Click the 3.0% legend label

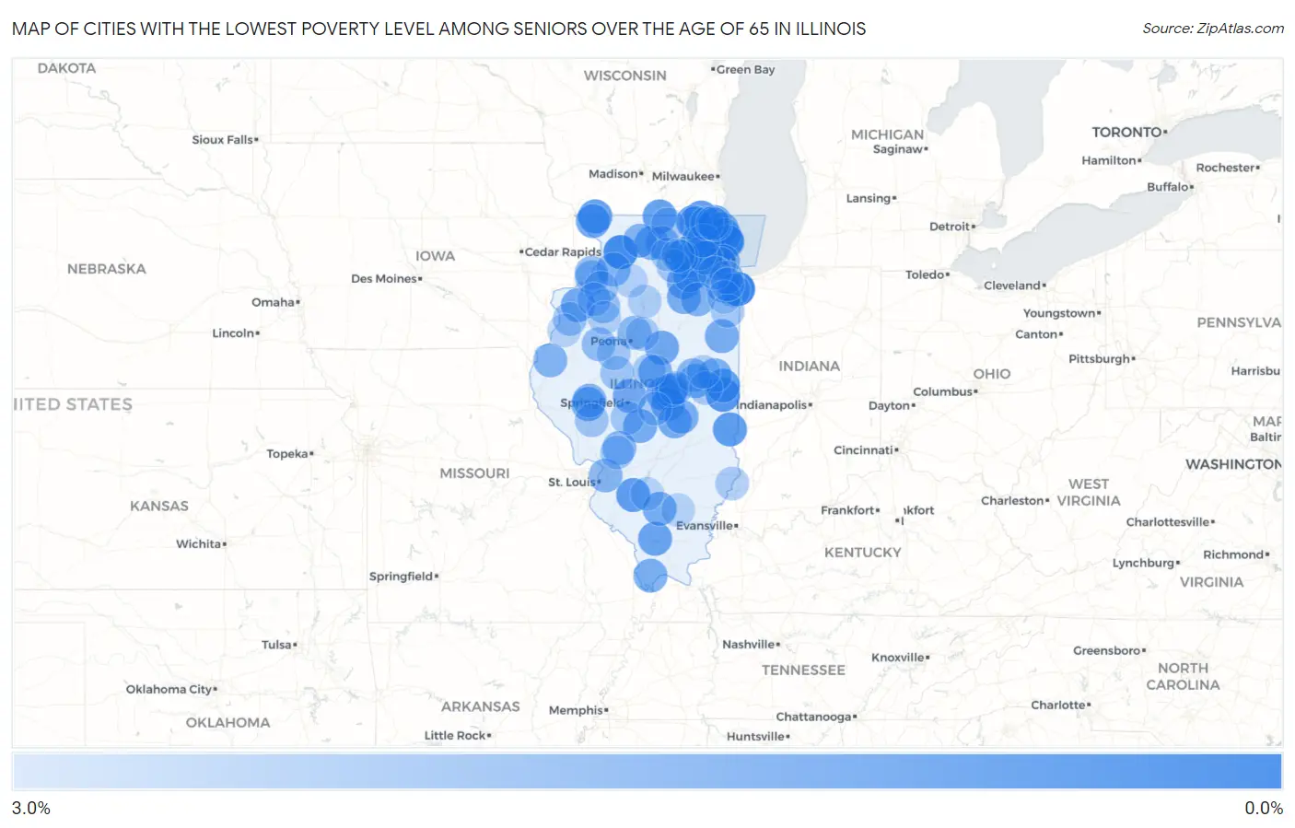pyautogui.click(x=31, y=808)
